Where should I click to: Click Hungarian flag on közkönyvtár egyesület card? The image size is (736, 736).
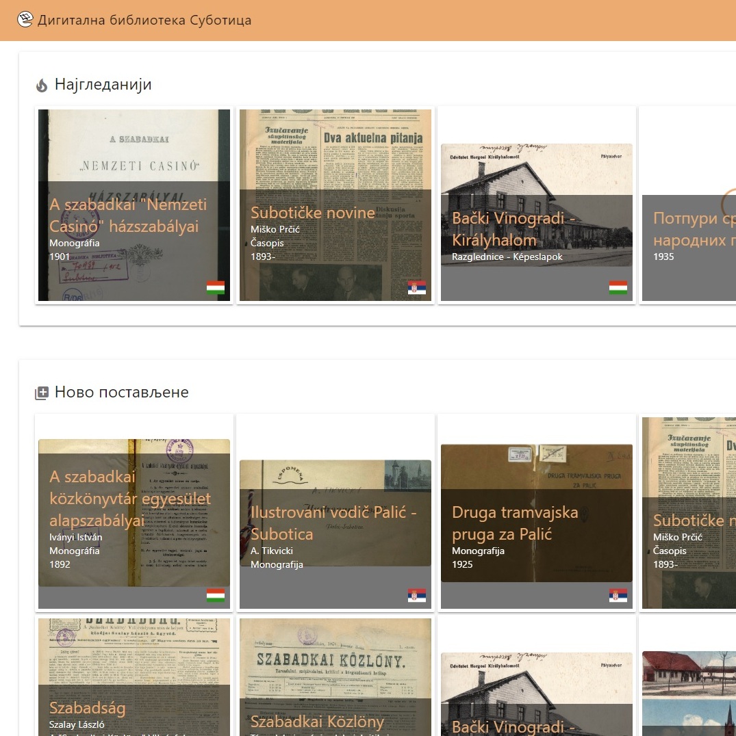[x=216, y=595]
